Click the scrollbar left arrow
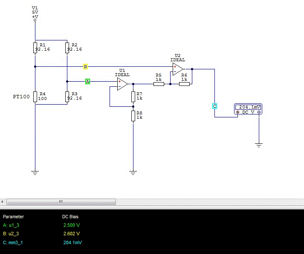The image size is (304, 254). pos(2,202)
